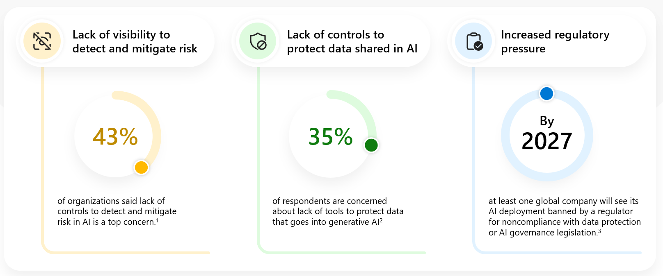This screenshot has height=276, width=663.
Task: Click the shield with block symbol icon
Action: 258,41
